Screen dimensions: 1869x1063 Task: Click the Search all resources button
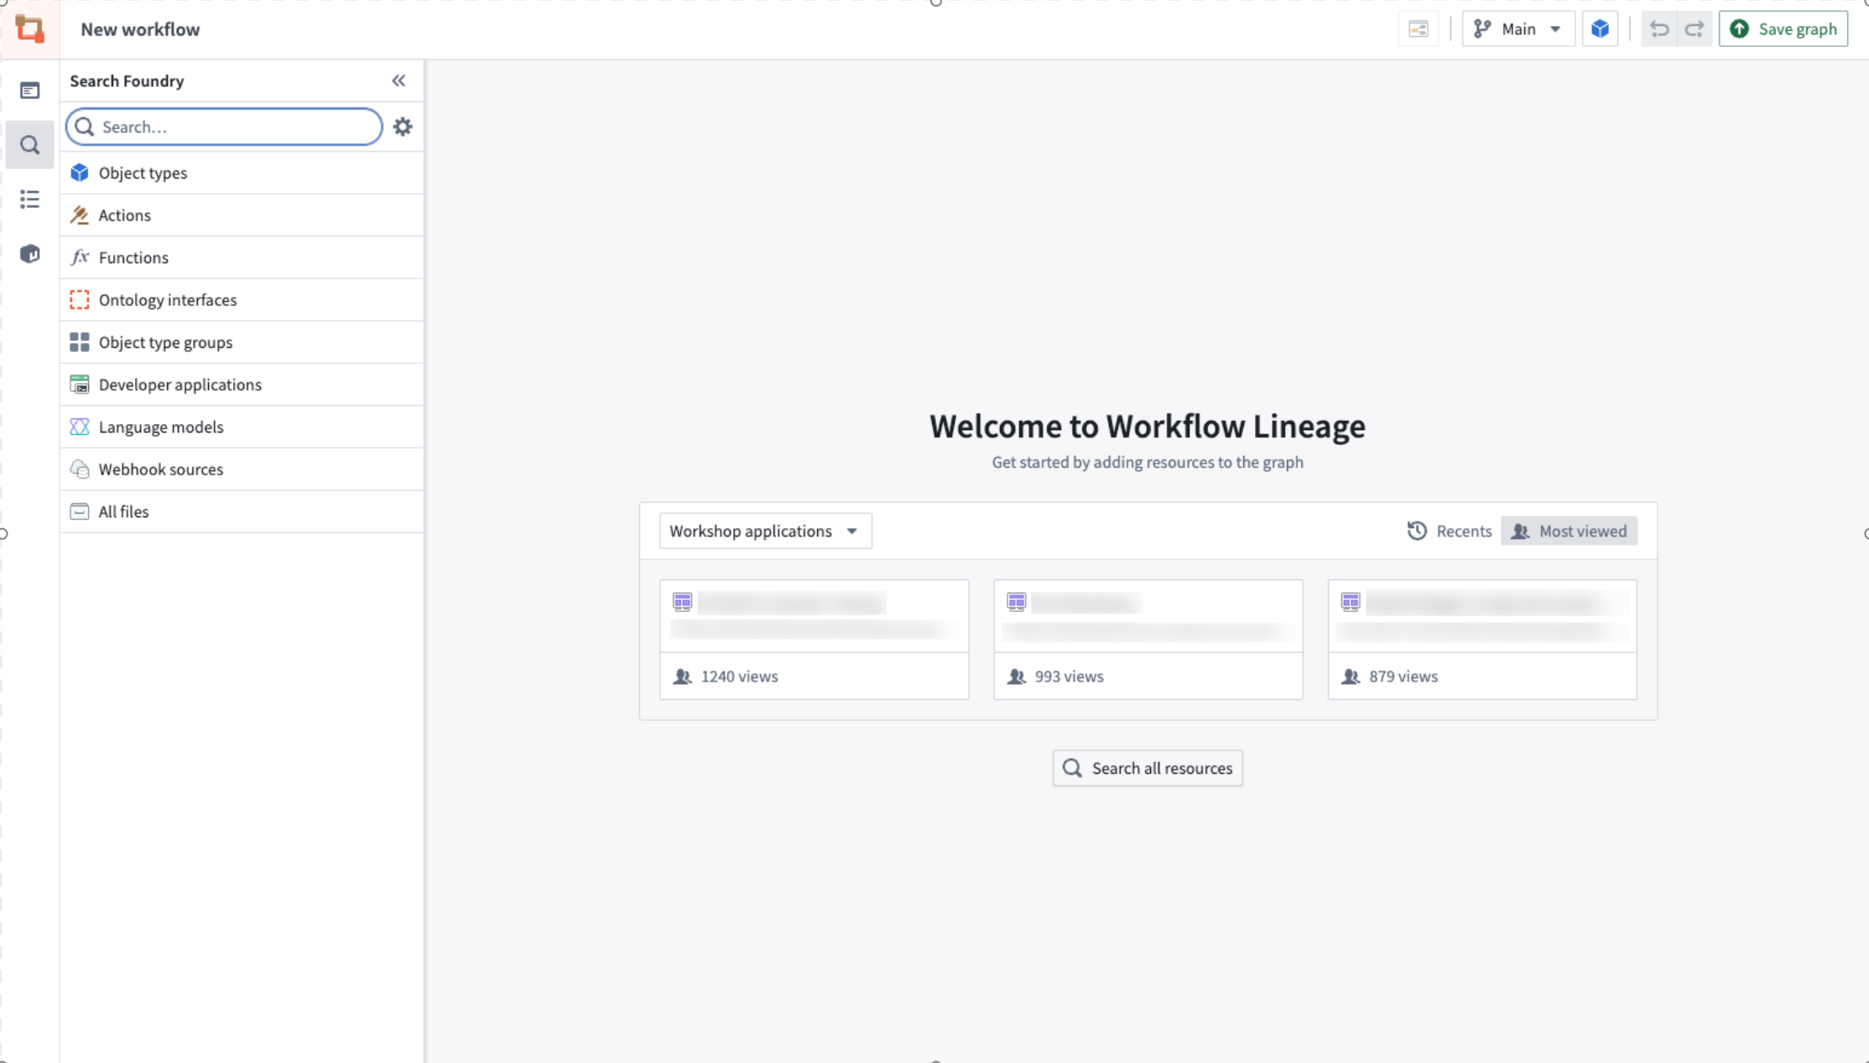click(1147, 767)
